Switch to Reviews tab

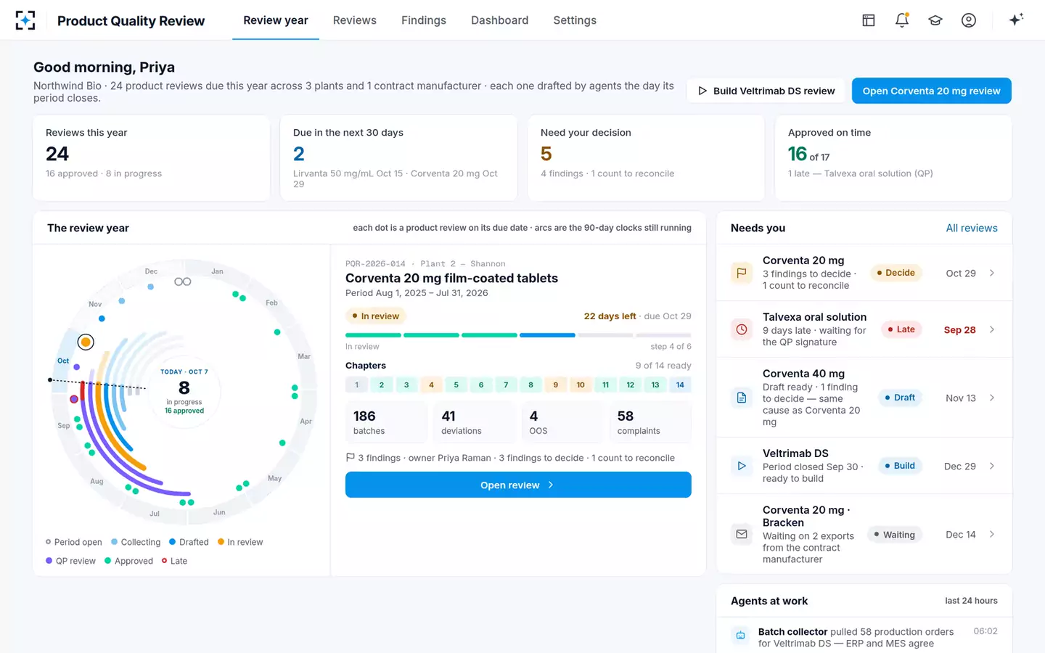tap(355, 20)
